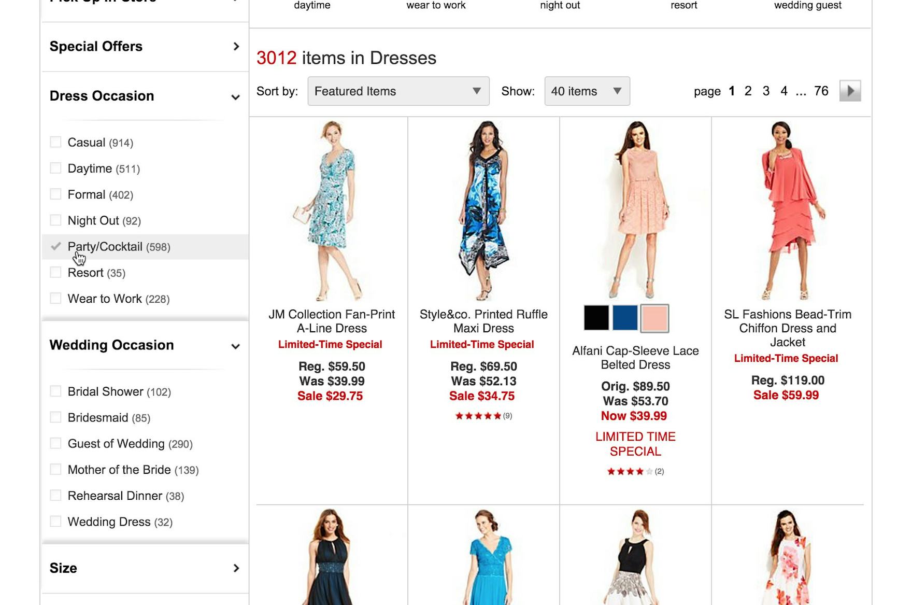Uncheck the Party/Cocktail filter
Image resolution: width=912 pixels, height=605 pixels.
55,247
